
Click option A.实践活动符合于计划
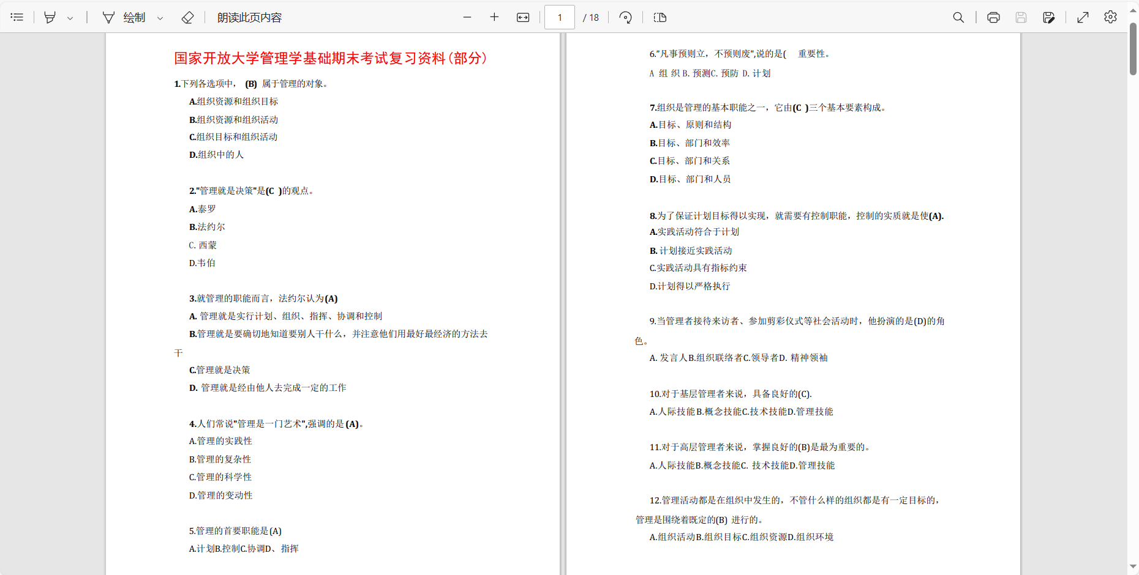click(694, 232)
